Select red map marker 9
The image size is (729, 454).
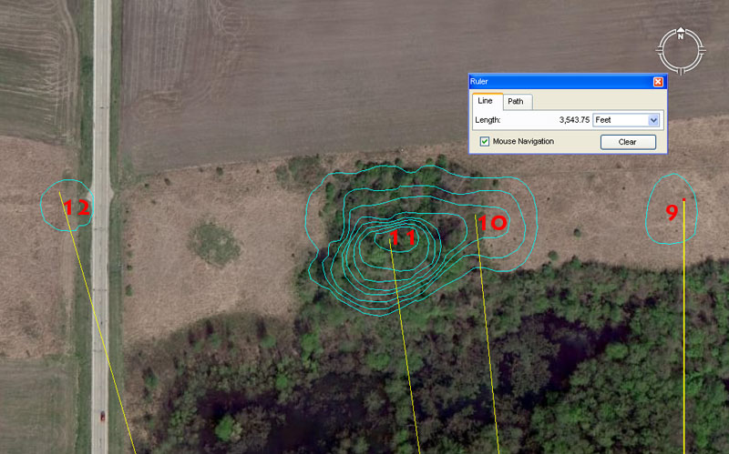click(672, 213)
